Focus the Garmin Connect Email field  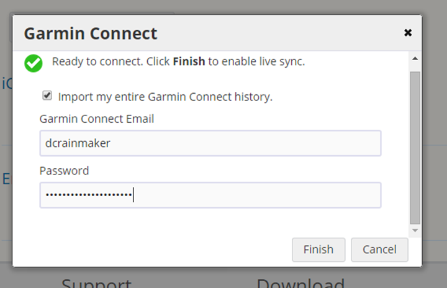210,143
